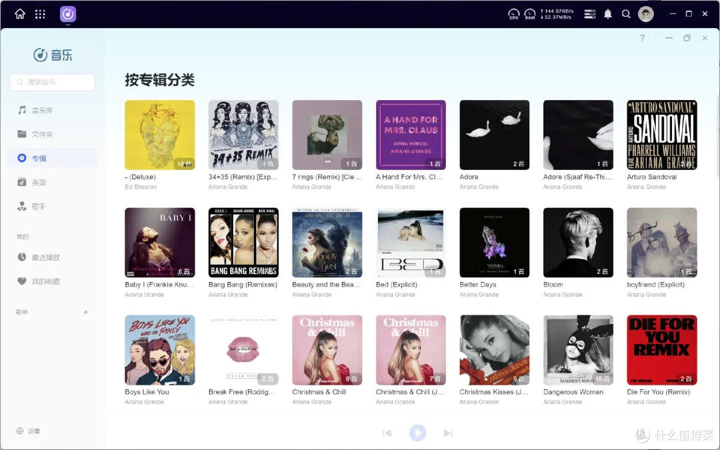Open the Christmas Kisses album cover

point(495,350)
